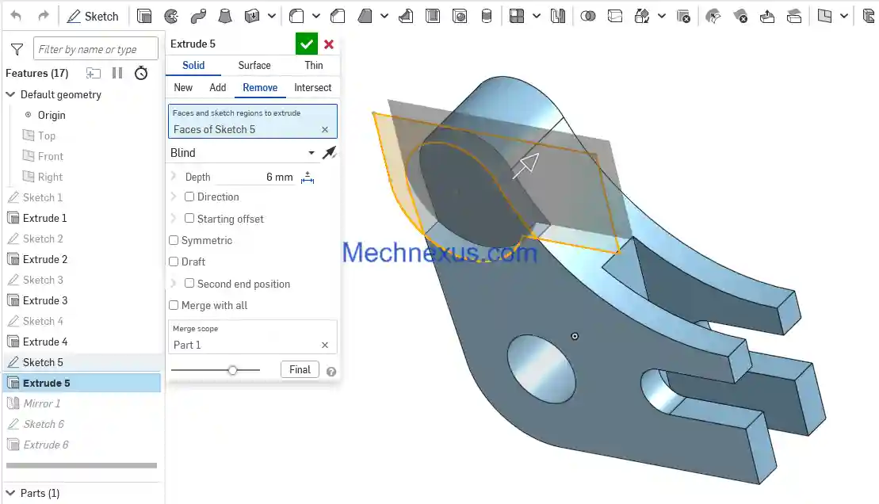Collapse the Default geometry tree node
This screenshot has width=879, height=504.
tap(10, 94)
